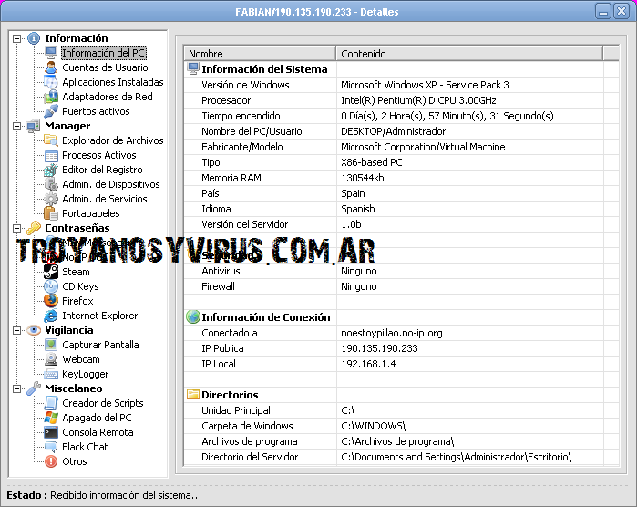Viewport: 637px width, 507px height.
Task: Open Explorador de Archivos entry
Action: coord(112,140)
